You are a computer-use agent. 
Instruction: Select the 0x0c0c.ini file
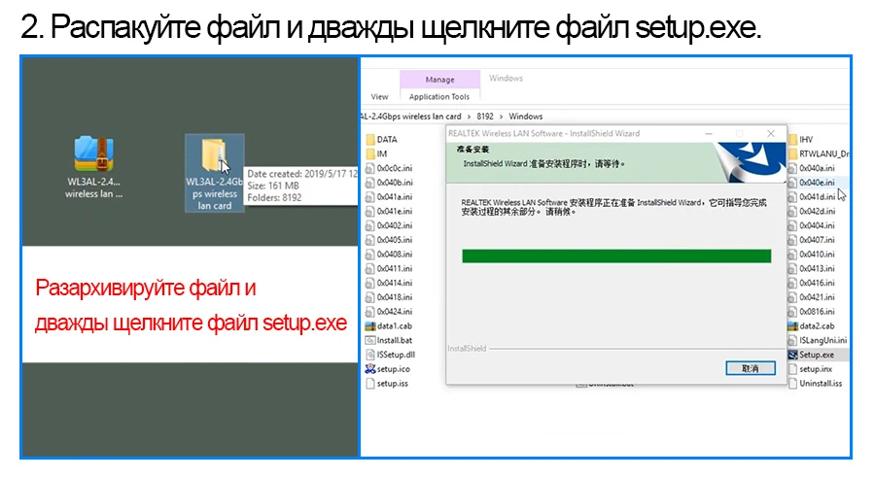389,168
